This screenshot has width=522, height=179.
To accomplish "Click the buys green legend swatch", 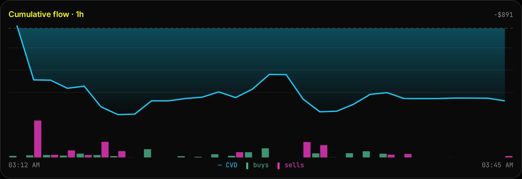I will coord(247,166).
